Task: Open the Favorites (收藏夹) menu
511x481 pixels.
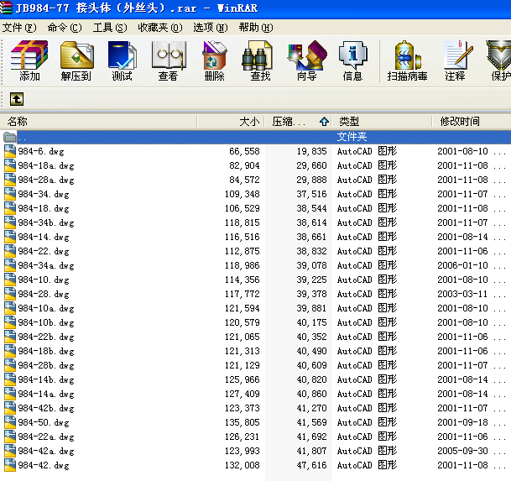Action: click(160, 28)
